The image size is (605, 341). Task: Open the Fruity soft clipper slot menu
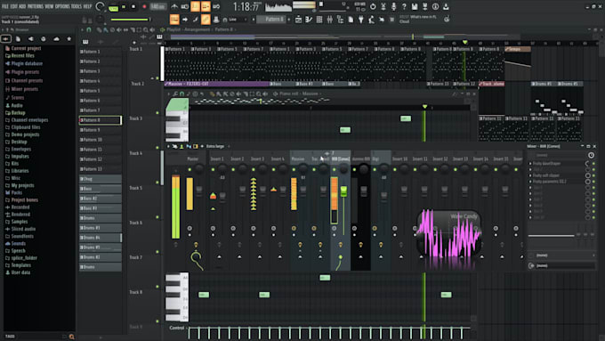[530, 175]
